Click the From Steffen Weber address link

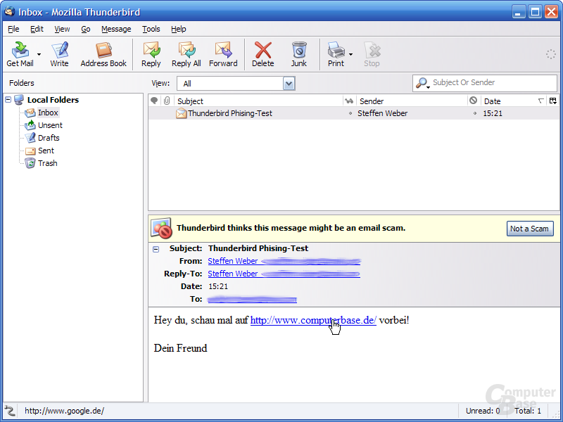tap(284, 261)
